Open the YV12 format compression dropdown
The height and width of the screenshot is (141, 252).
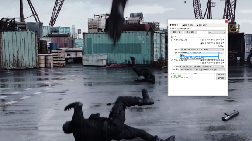coord(202,50)
